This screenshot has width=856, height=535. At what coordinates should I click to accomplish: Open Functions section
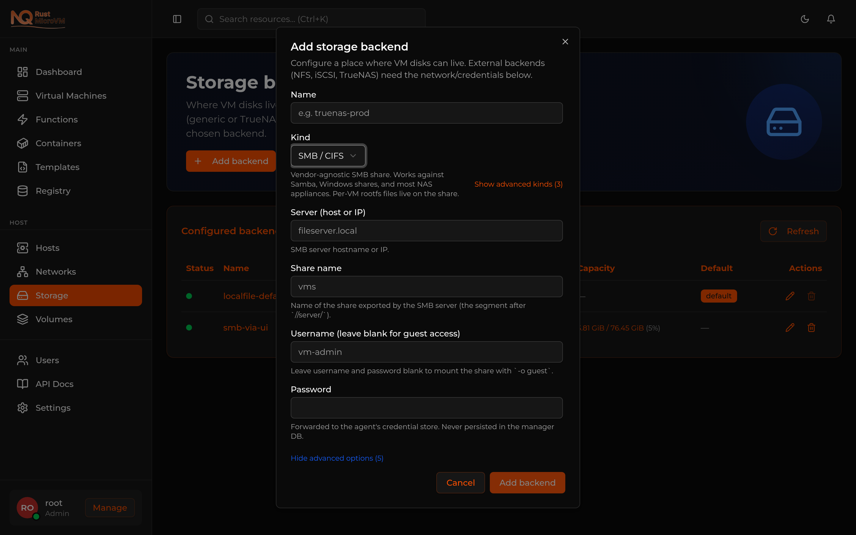(x=76, y=119)
